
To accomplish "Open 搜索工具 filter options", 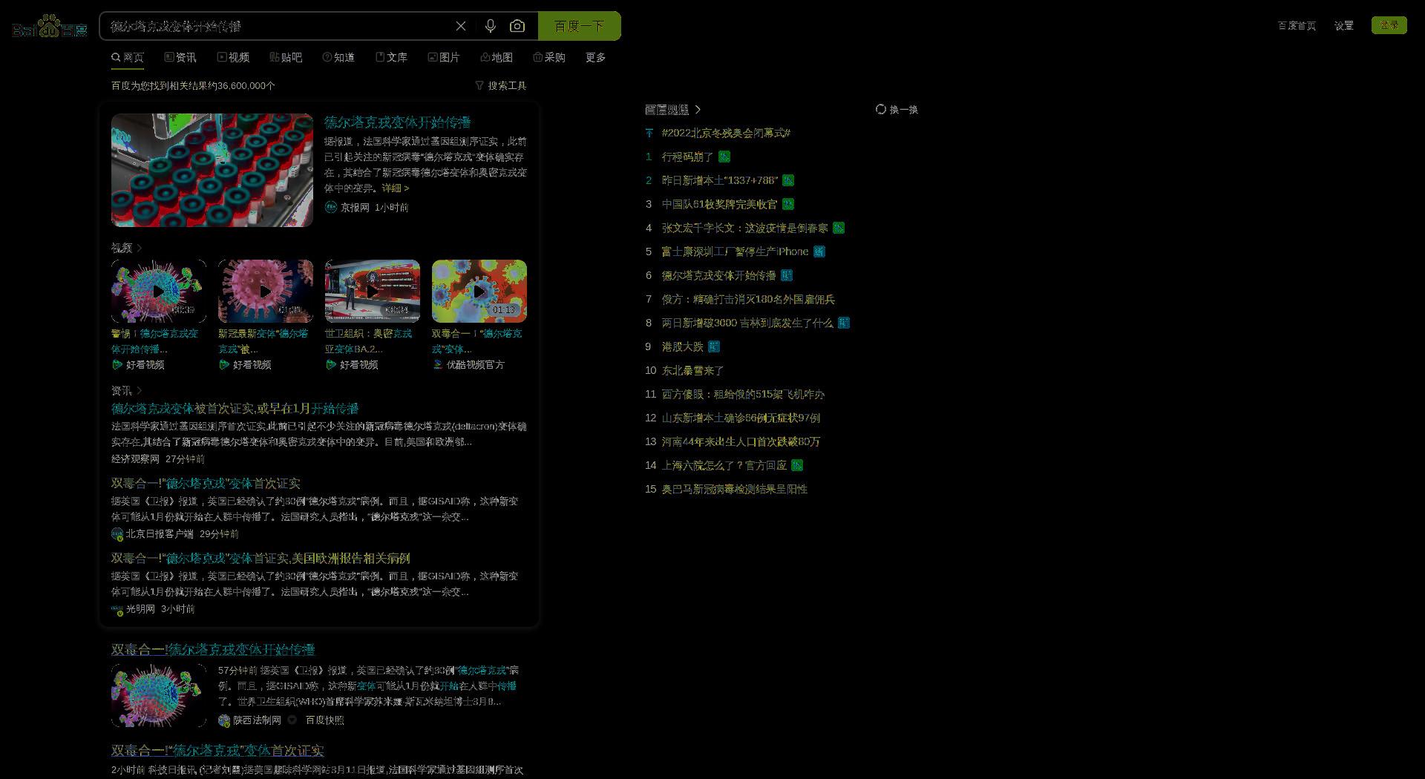I will click(x=501, y=85).
